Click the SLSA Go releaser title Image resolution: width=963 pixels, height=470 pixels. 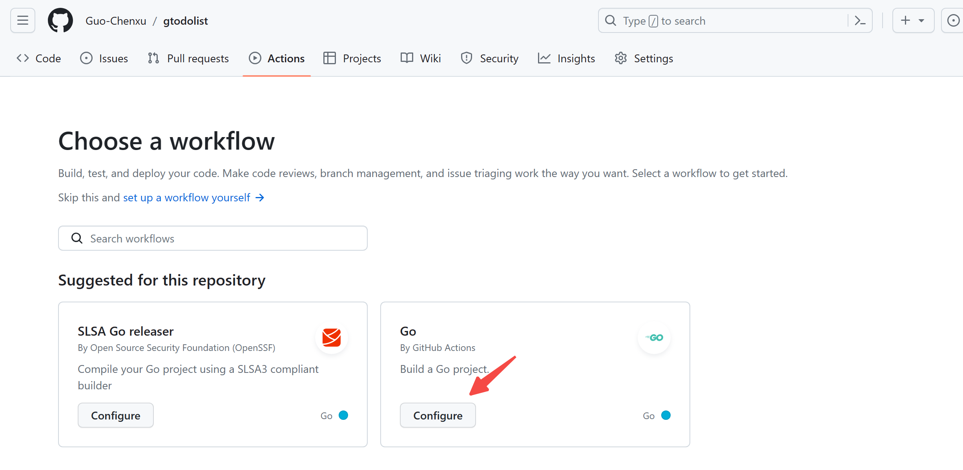click(x=126, y=331)
